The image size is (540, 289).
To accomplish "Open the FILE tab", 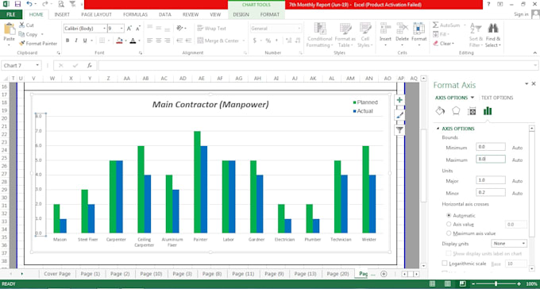I will coord(11,14).
